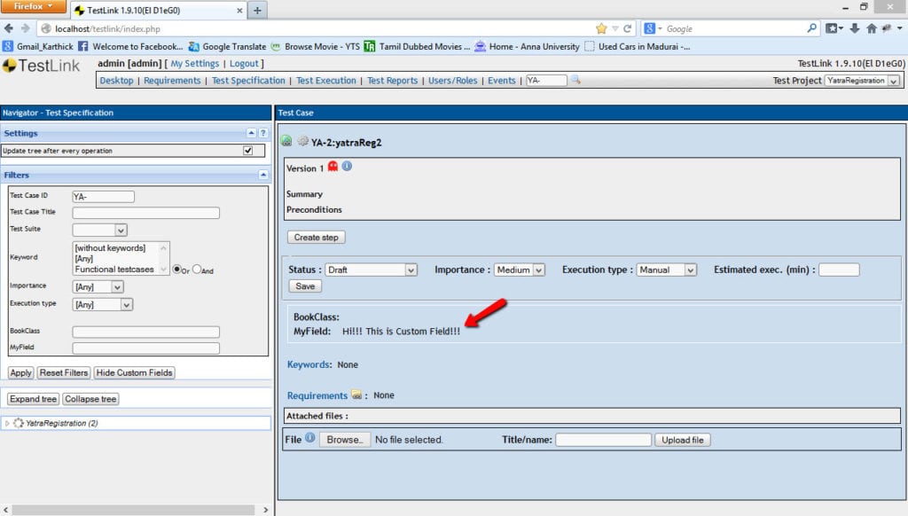Select the And keyword radio button
Image resolution: width=908 pixels, height=516 pixels.
click(197, 270)
